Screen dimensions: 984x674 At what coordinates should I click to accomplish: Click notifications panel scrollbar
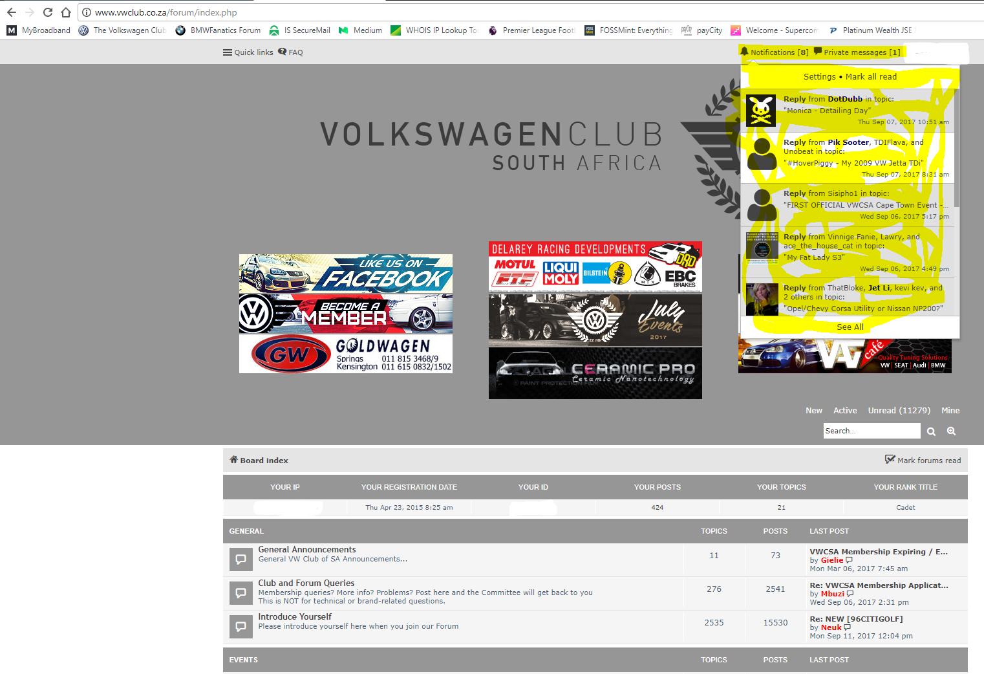click(956, 149)
